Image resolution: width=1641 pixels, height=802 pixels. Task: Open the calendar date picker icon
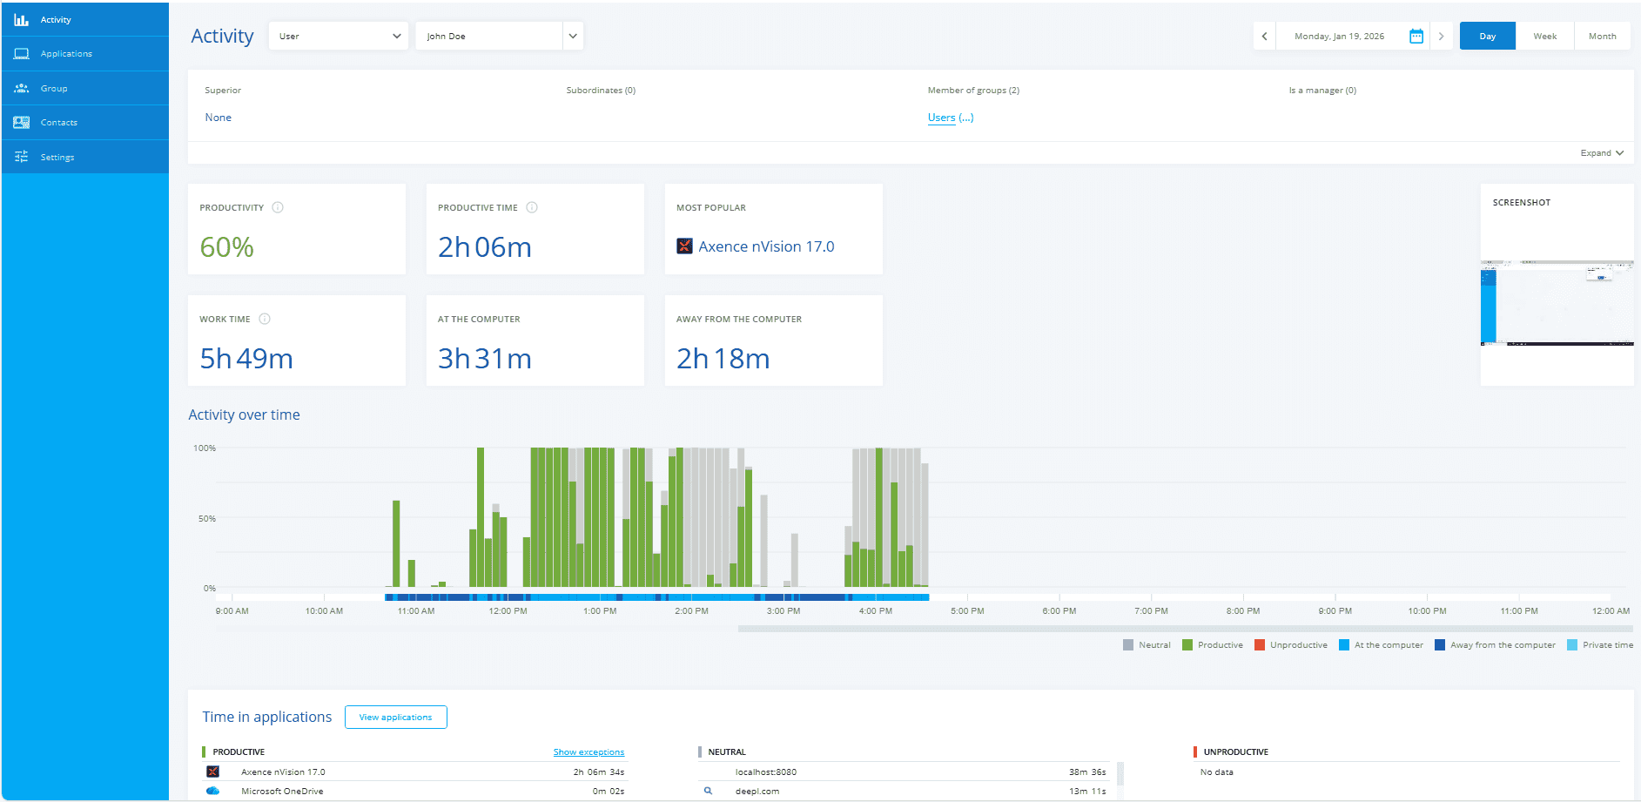click(1416, 37)
